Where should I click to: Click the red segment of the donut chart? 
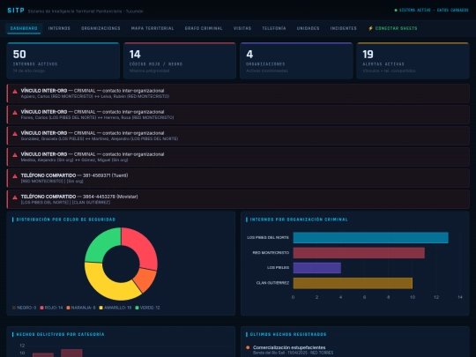click(x=143, y=247)
